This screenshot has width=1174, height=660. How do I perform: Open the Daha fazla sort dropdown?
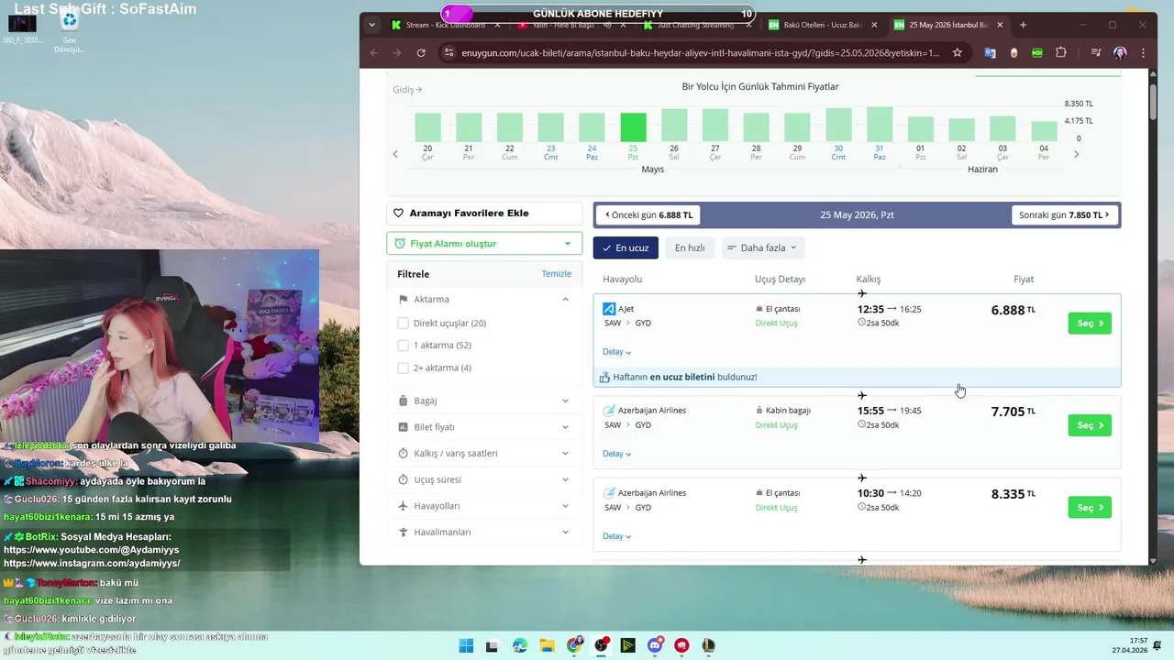click(762, 247)
